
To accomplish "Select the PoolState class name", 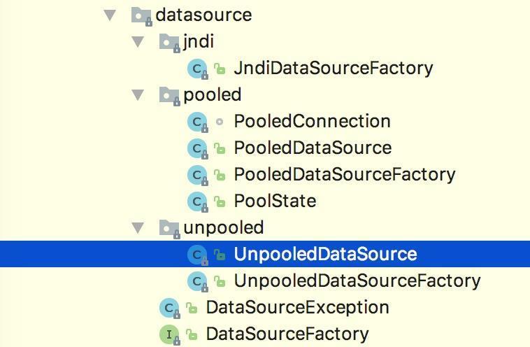I will tap(275, 201).
